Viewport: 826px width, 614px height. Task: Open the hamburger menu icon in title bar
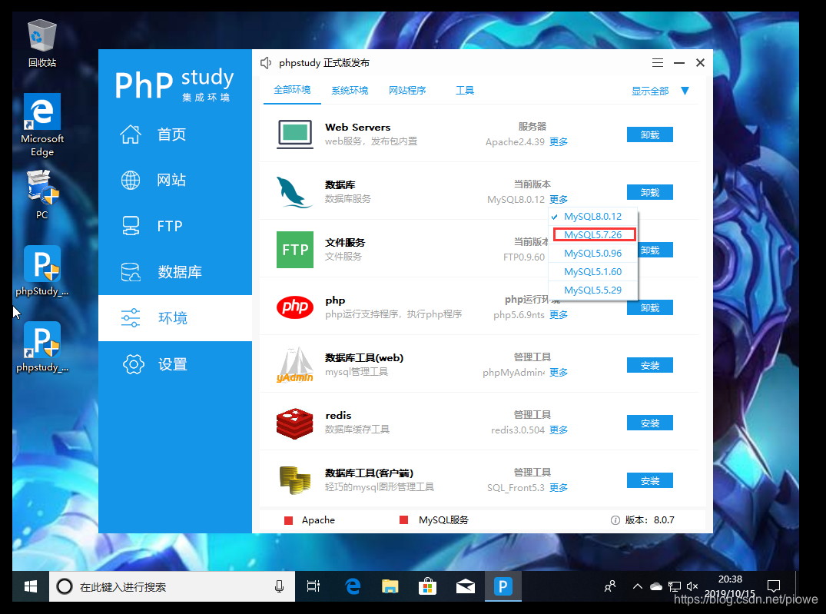tap(658, 63)
